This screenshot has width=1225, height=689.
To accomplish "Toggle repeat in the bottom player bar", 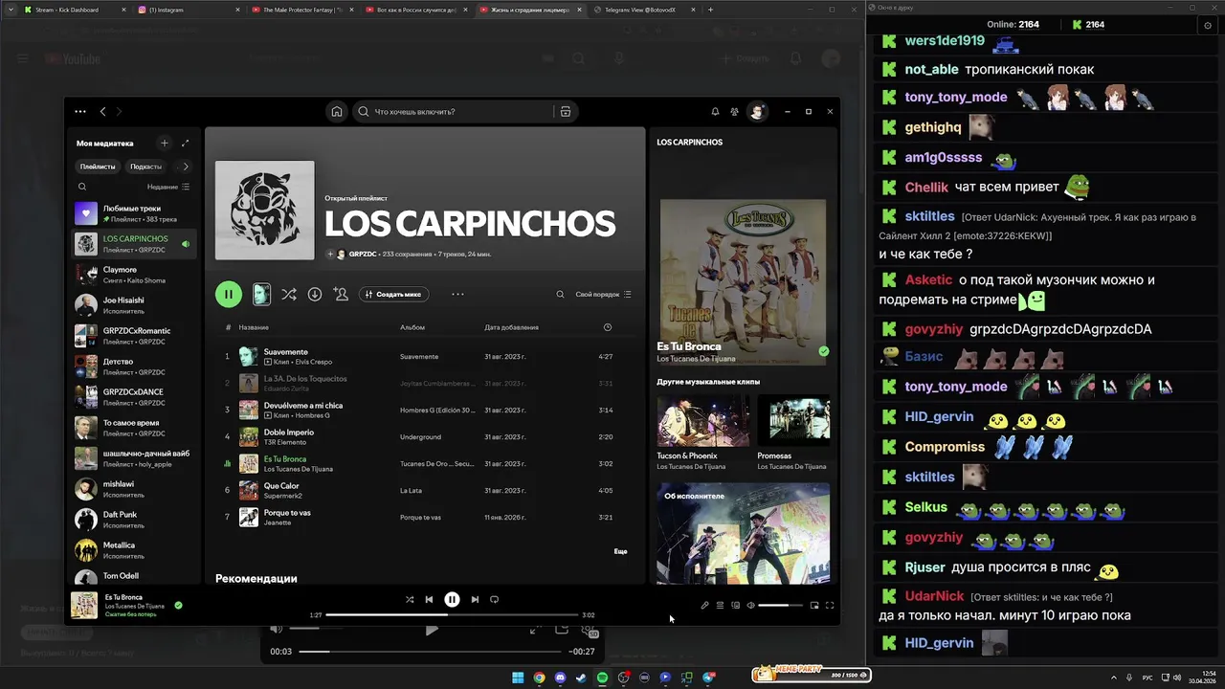I will point(494,599).
